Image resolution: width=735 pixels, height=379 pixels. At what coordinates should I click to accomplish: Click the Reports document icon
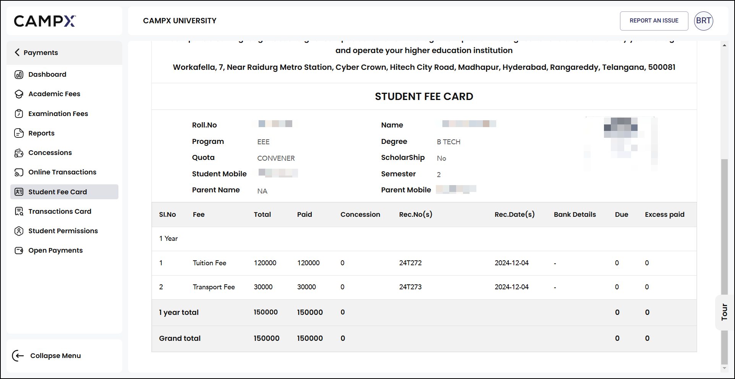coord(19,133)
